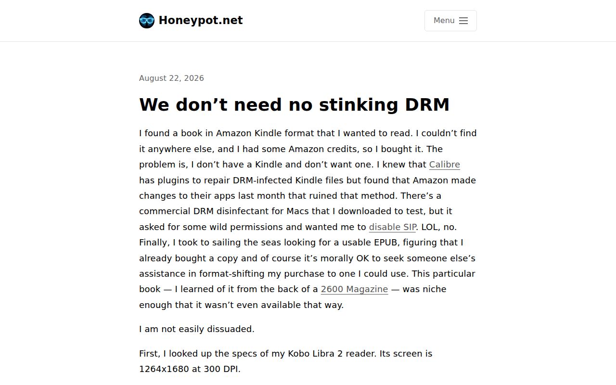Click the text 1264x1680 at 300 DPI
Screen dimensions: 616x385
[x=190, y=369]
